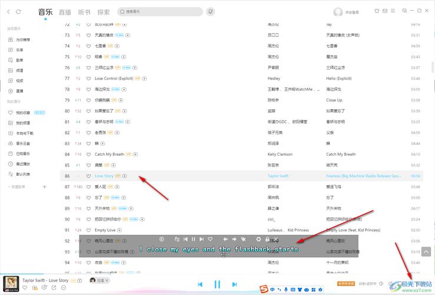Screen dimensions: 435x295
Task: Click the listen-to-identify song icon beside search
Action: pos(210,12)
